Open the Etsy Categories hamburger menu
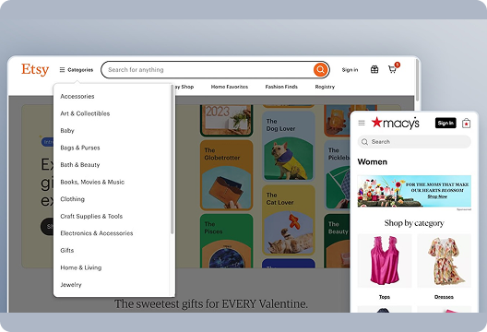 pyautogui.click(x=77, y=70)
